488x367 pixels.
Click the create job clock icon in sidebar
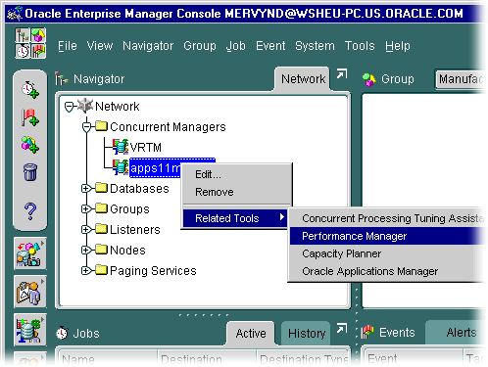pyautogui.click(x=30, y=89)
